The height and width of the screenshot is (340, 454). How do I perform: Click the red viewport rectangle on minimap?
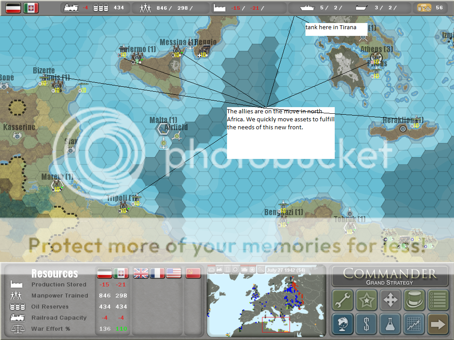275,324
